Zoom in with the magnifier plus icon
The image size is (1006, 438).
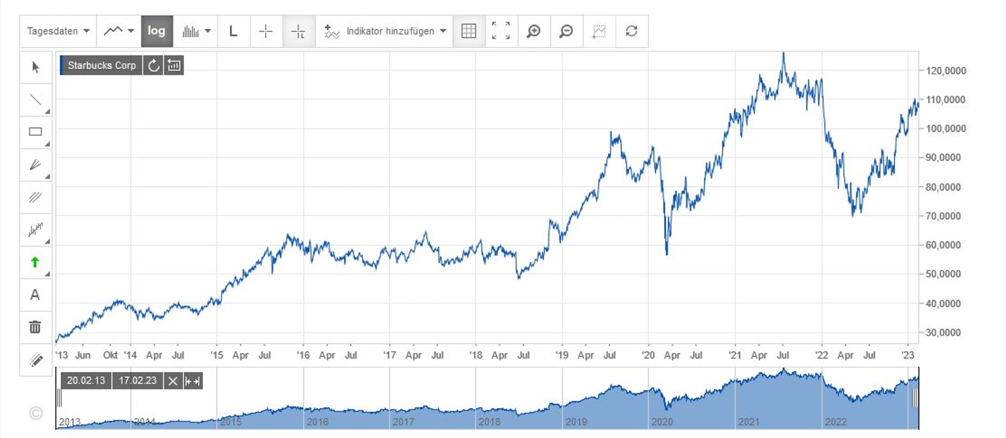[x=534, y=31]
